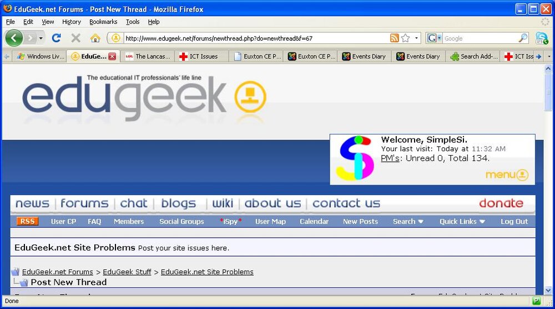555x309 pixels.
Task: Open Social Groups
Action: pos(181,222)
